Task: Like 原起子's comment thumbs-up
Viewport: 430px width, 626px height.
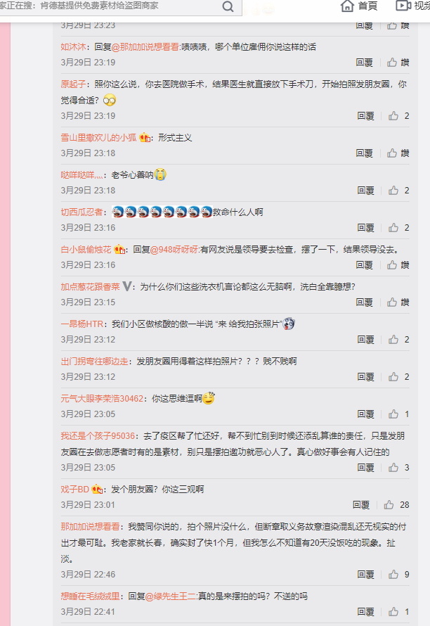Action: (x=393, y=116)
